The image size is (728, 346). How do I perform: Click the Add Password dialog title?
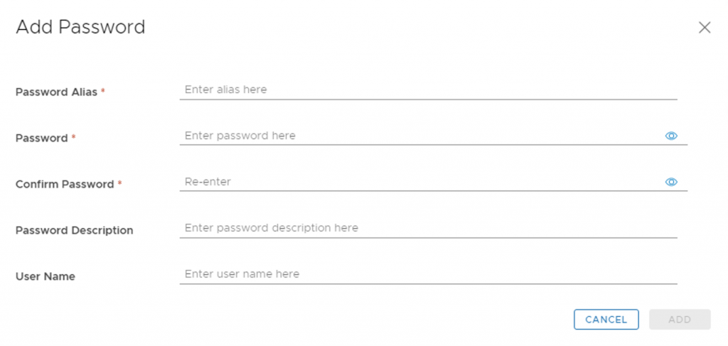click(80, 27)
